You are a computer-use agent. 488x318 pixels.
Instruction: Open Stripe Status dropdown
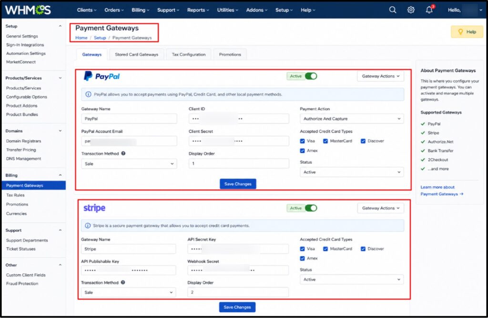[x=352, y=279]
